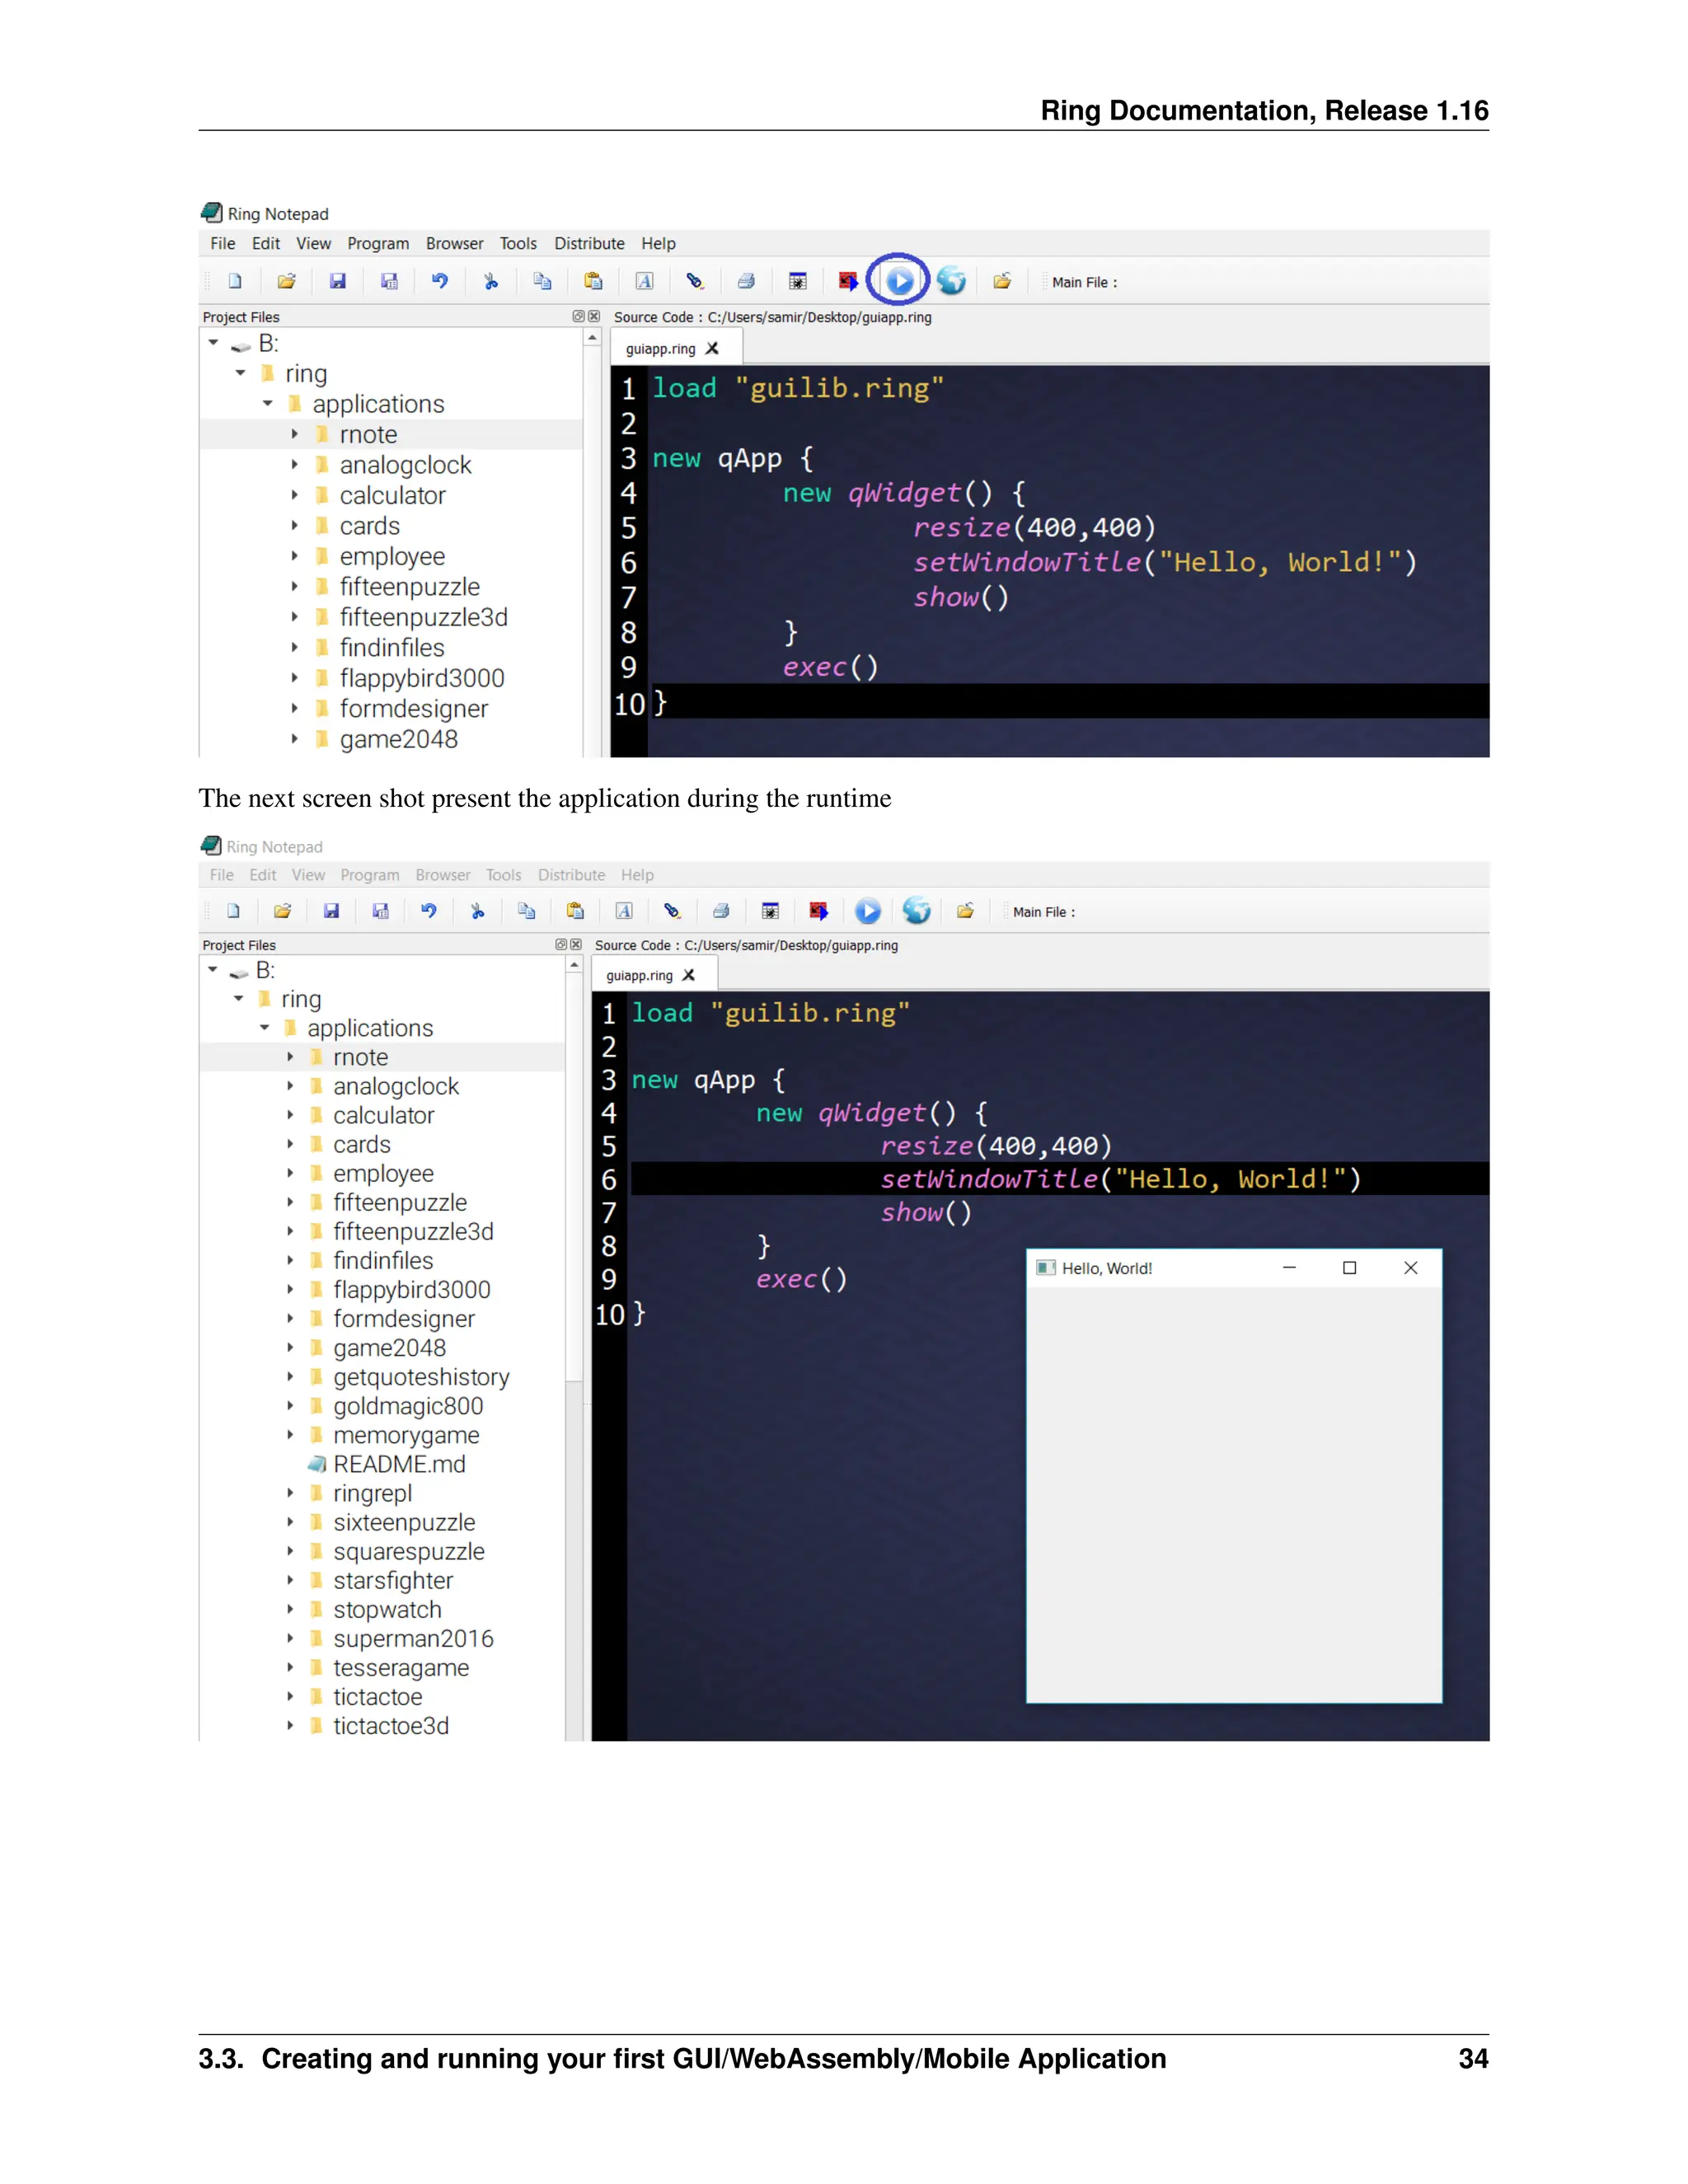The width and height of the screenshot is (1688, 2184).
Task: Expand the calculator folder in top project tree
Action: click(x=295, y=495)
